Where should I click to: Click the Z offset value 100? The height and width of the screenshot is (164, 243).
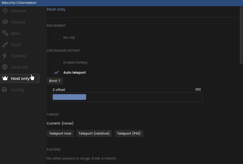tap(198, 89)
